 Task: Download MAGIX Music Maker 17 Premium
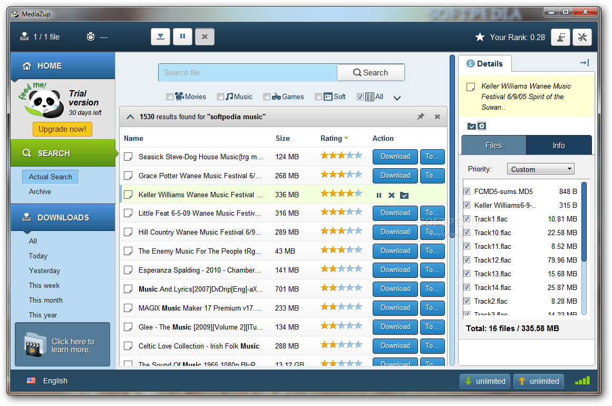(395, 307)
